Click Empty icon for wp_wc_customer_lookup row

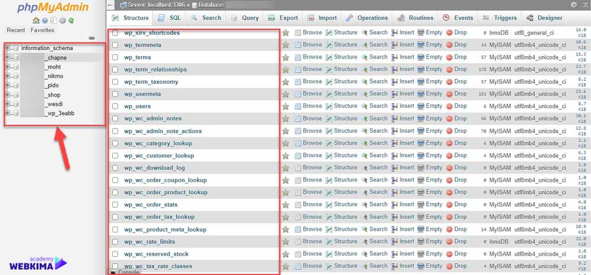click(x=421, y=155)
